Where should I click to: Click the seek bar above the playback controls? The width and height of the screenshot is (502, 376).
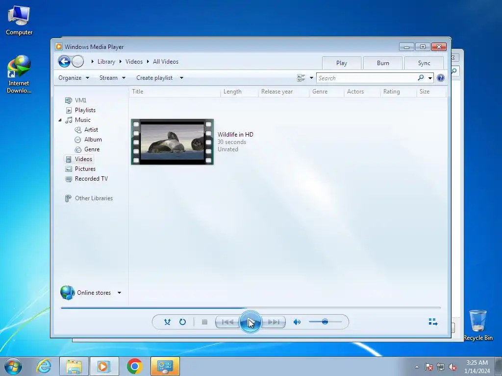coord(251,308)
